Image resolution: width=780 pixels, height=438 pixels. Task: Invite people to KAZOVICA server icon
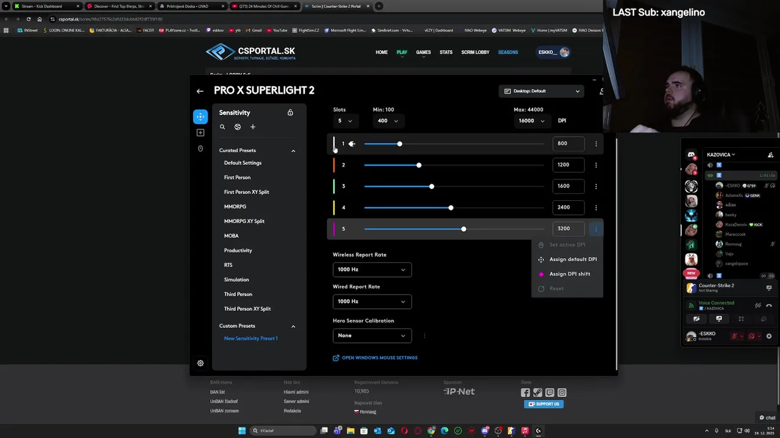pyautogui.click(x=770, y=155)
